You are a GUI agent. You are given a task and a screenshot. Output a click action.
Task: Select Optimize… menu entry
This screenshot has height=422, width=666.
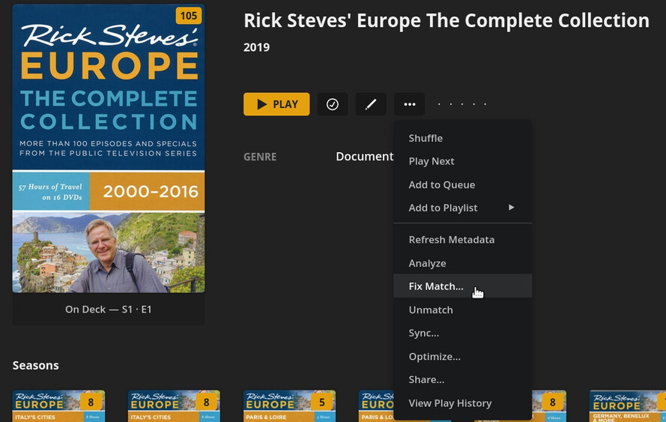pyautogui.click(x=462, y=357)
